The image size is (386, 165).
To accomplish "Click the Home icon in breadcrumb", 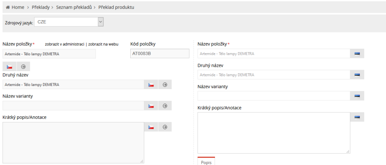I will click(x=7, y=7).
